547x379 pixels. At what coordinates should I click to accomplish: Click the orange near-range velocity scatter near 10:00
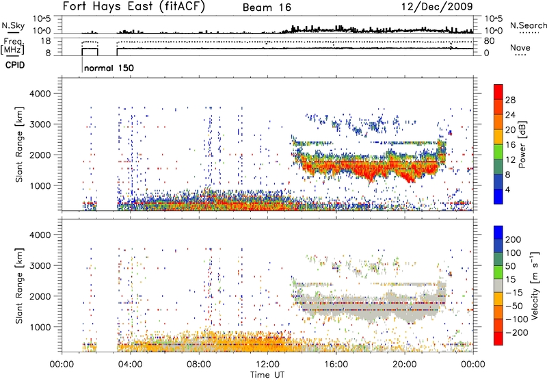pos(233,343)
